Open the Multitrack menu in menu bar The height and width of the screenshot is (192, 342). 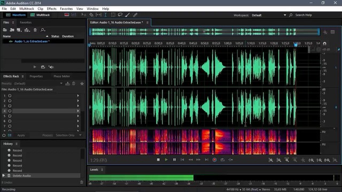point(27,9)
